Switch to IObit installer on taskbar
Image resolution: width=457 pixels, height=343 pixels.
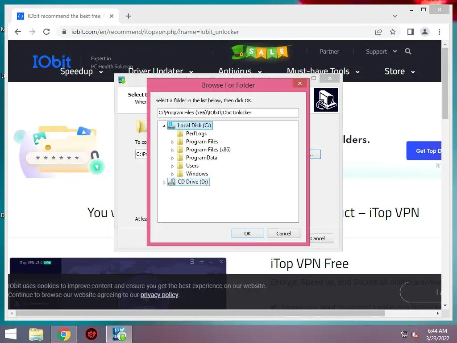click(x=119, y=334)
